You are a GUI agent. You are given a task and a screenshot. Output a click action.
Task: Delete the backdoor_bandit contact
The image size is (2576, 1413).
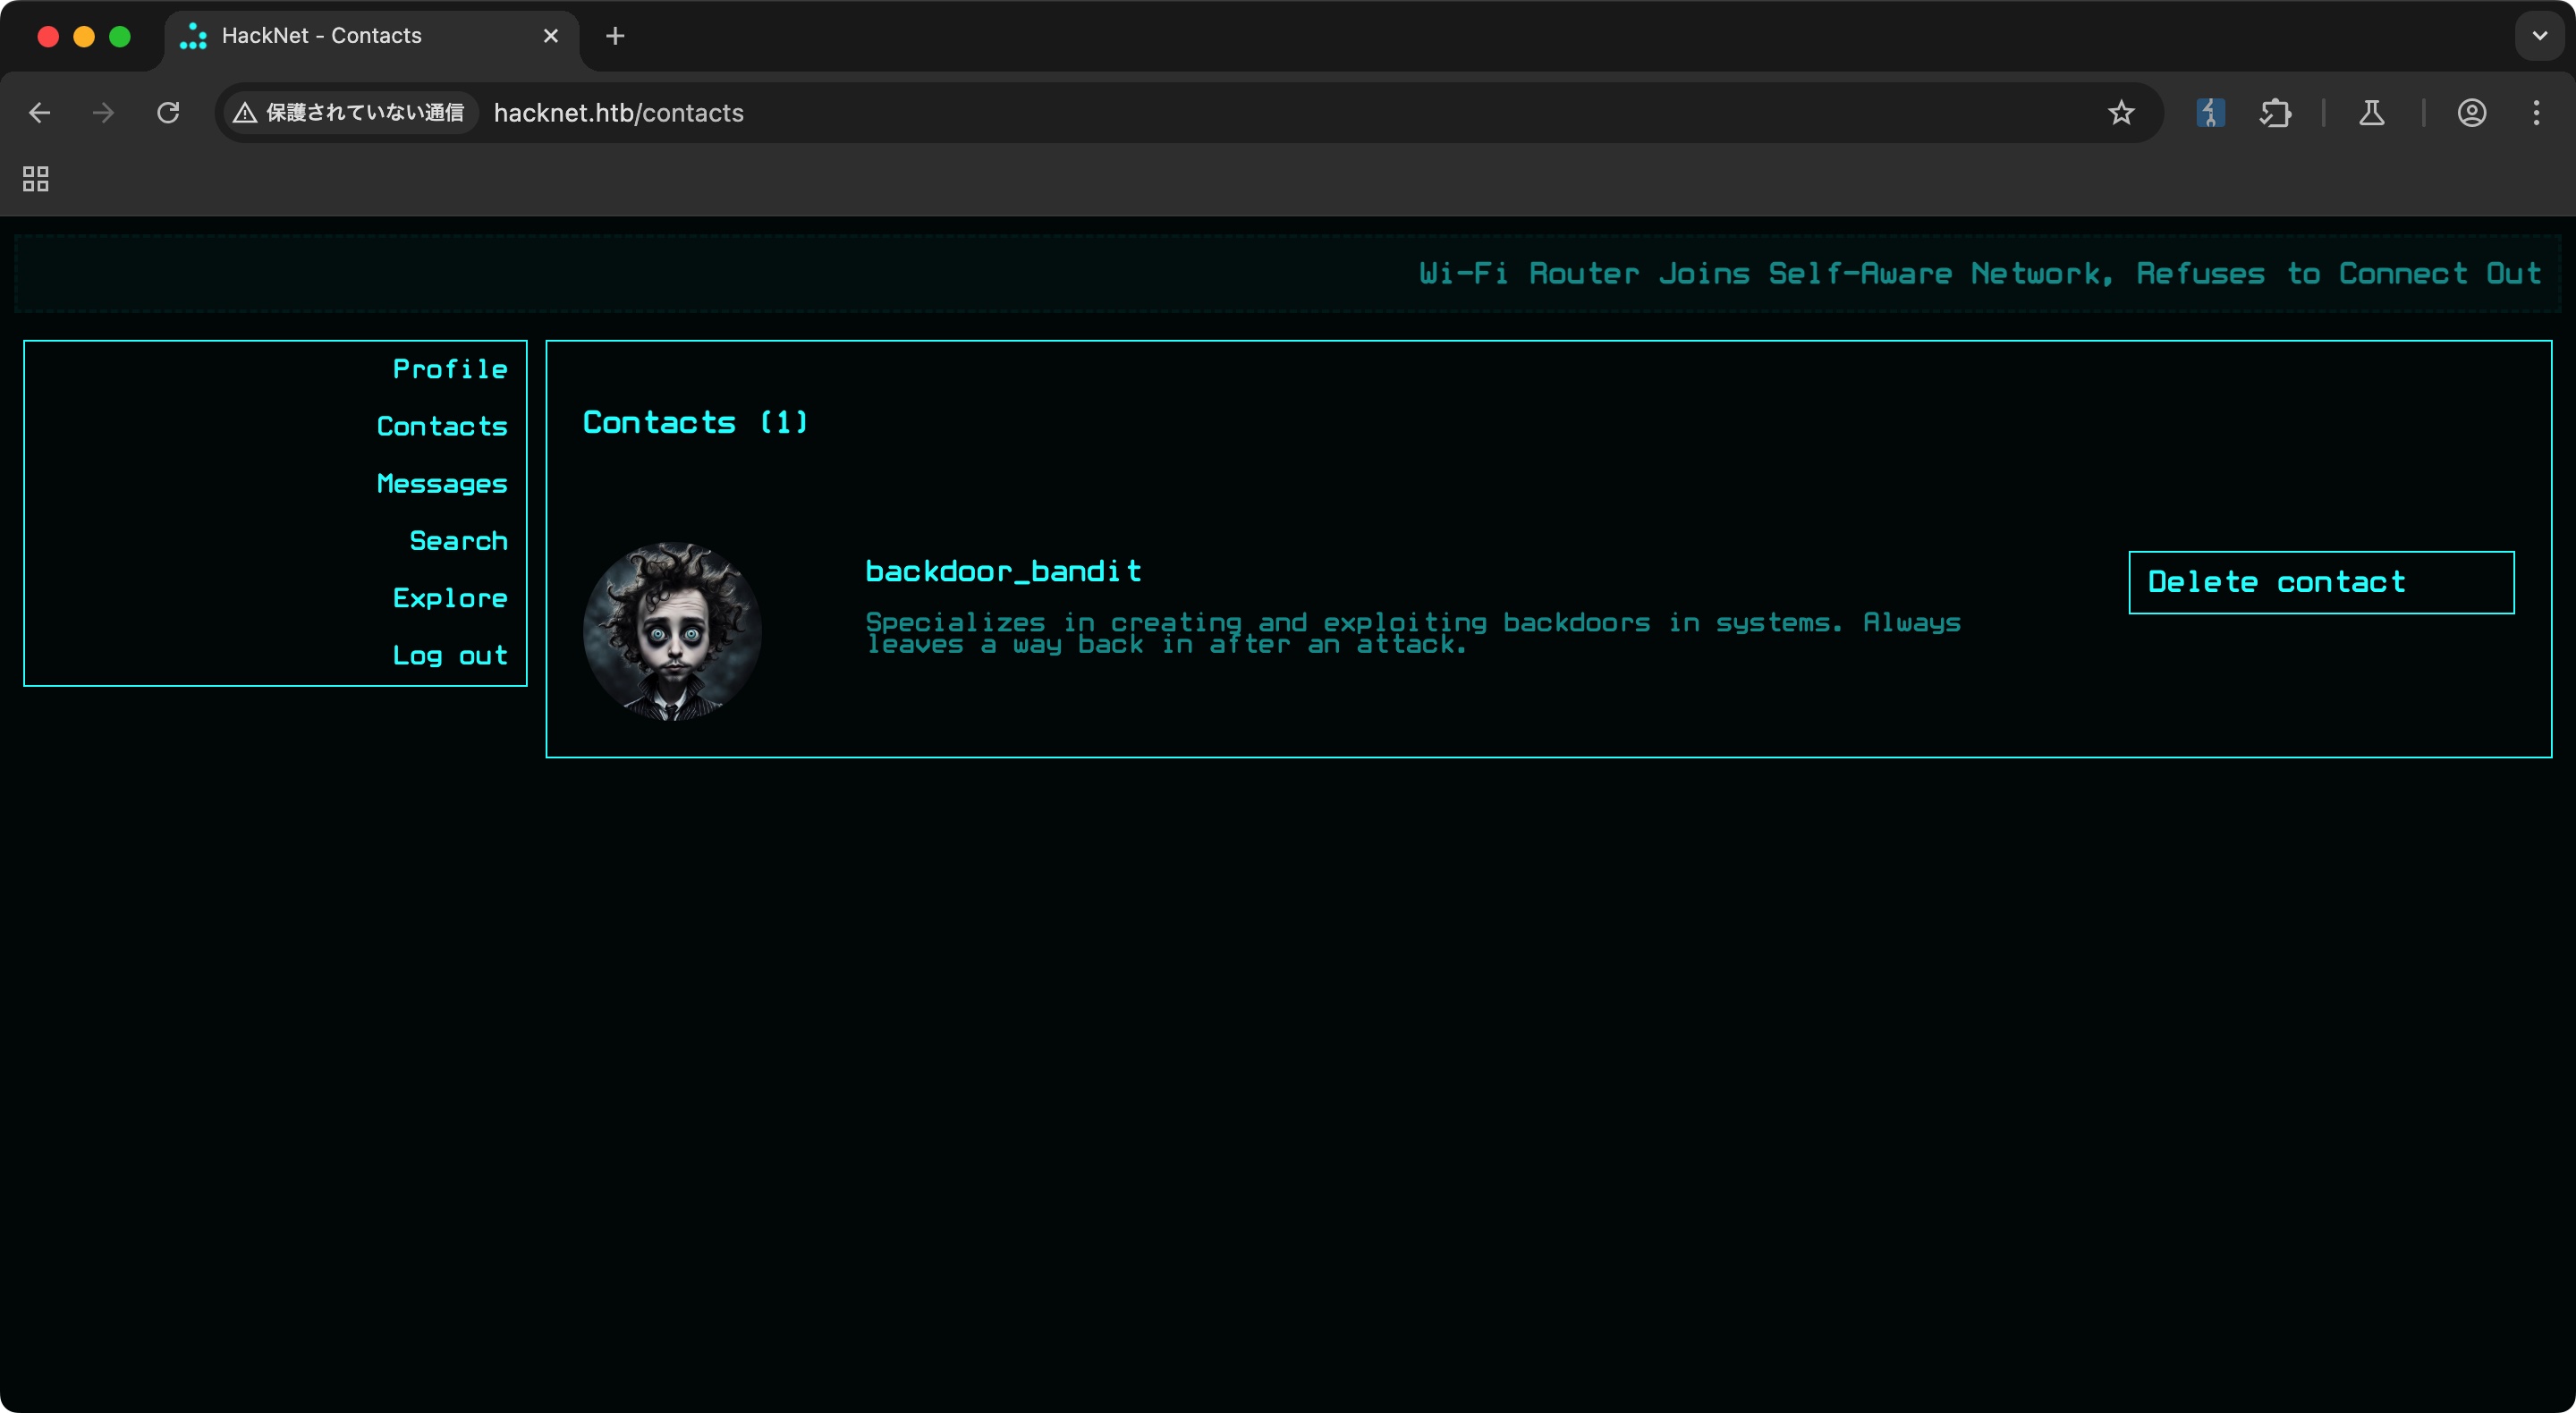click(2320, 582)
